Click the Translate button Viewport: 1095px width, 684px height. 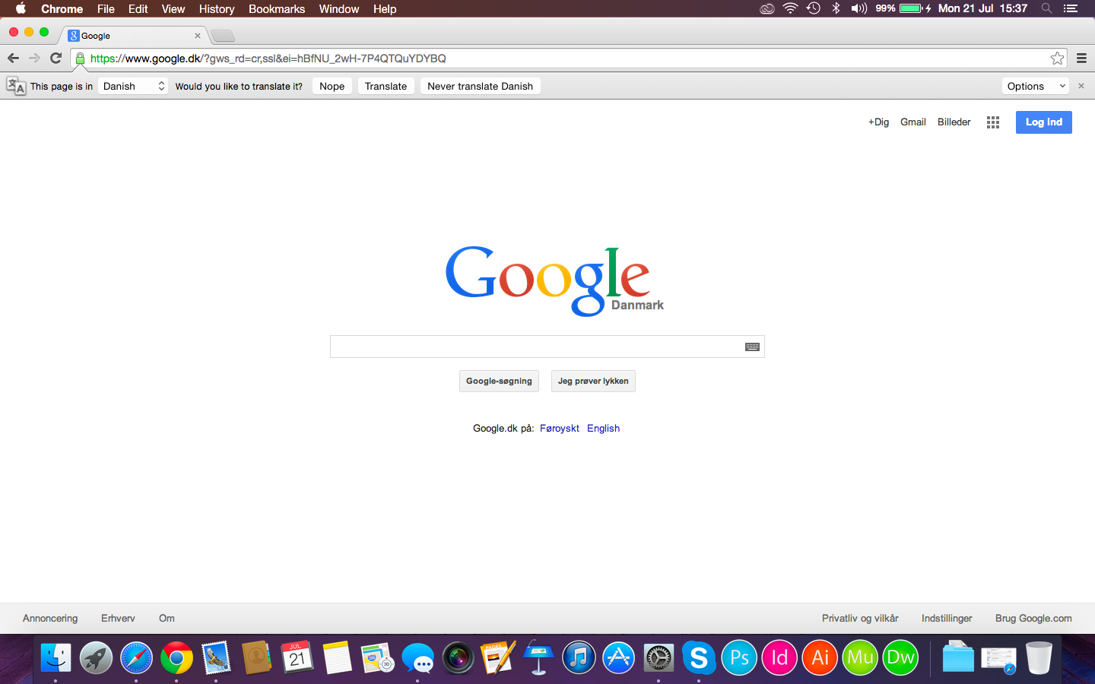click(x=386, y=86)
